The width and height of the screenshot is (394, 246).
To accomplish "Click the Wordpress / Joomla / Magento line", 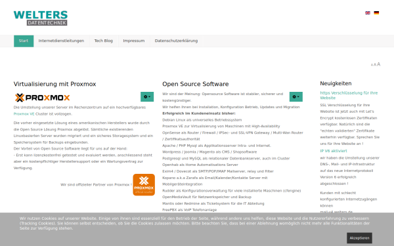I will pos(209,152).
